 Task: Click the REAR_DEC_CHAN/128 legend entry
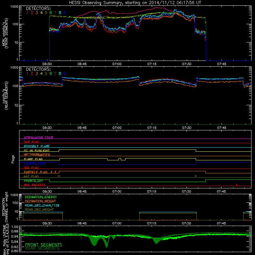[42, 205]
